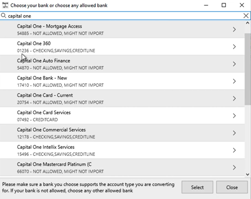Expand the Capital One Mastercard Platinum chevron
The height and width of the screenshot is (199, 251).
234,167
